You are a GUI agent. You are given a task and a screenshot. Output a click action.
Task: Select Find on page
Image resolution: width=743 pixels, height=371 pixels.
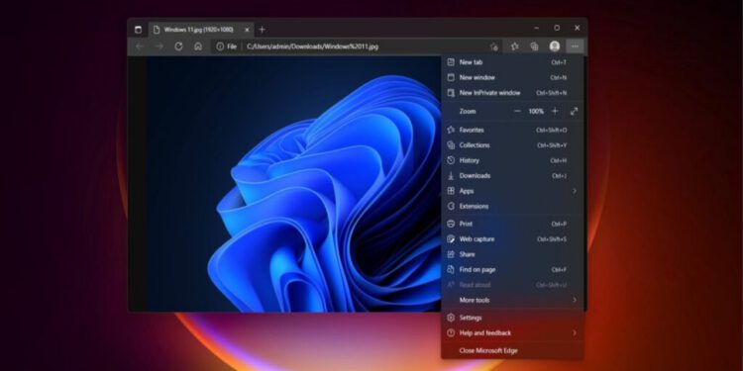[x=512, y=270]
